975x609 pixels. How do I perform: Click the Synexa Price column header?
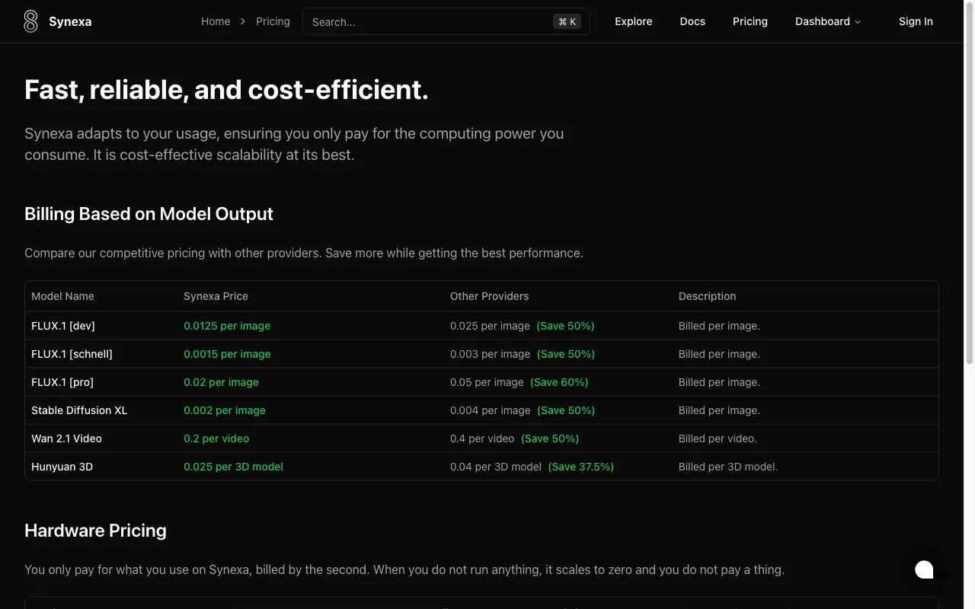click(x=216, y=296)
